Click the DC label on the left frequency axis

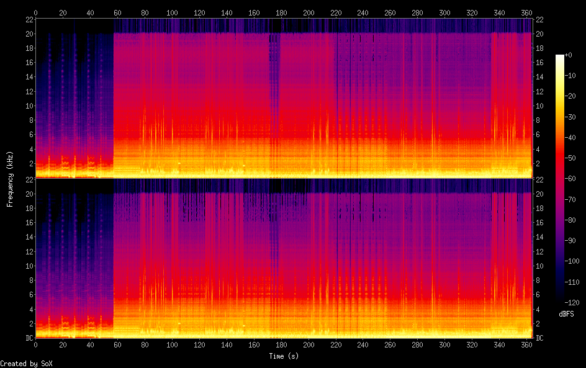click(x=29, y=338)
